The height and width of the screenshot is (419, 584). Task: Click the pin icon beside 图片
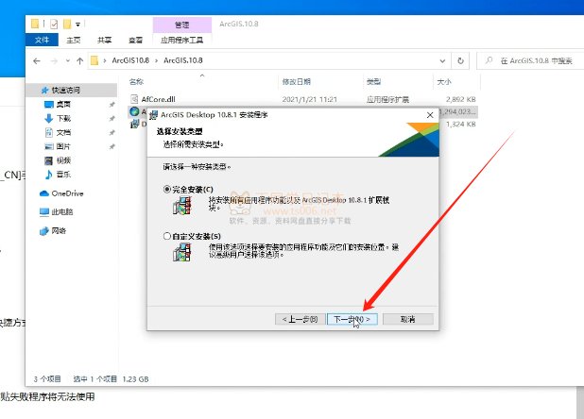tap(112, 147)
